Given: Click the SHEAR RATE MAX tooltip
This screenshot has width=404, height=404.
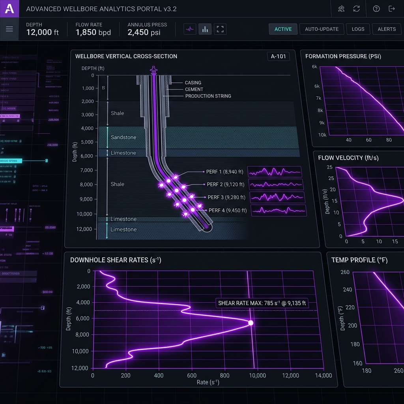Looking at the screenshot, I should [x=262, y=303].
